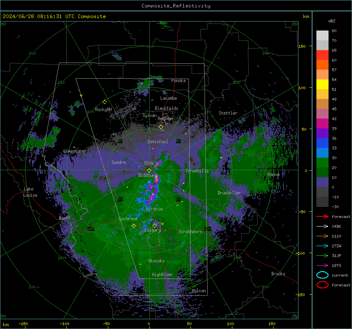Click the green 31JP arrow legend icon
The image size is (352, 329).
pos(322,255)
